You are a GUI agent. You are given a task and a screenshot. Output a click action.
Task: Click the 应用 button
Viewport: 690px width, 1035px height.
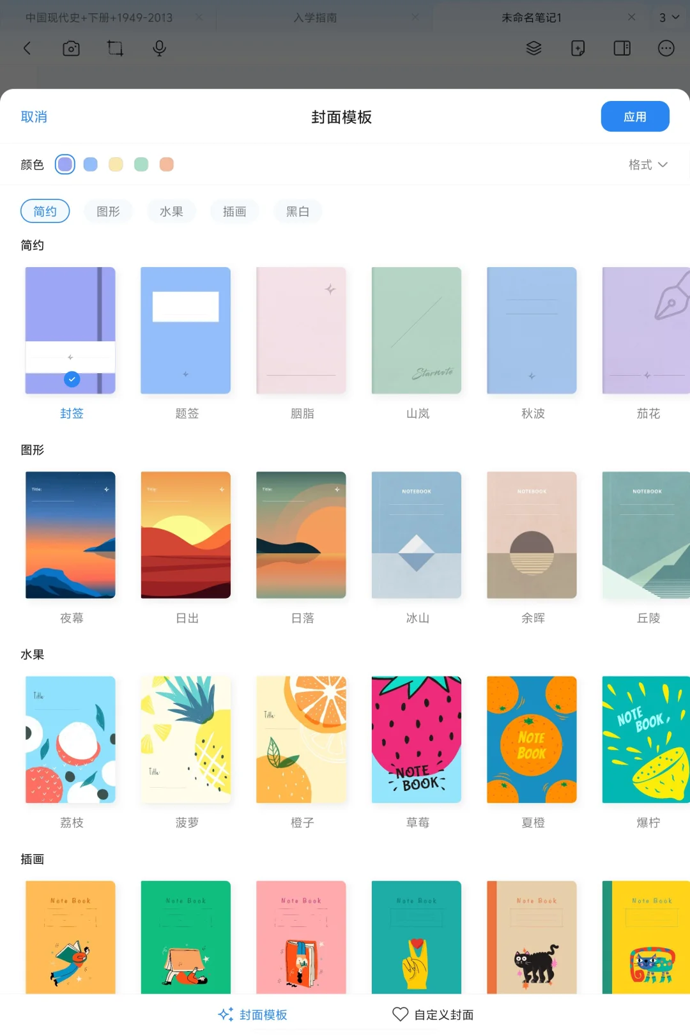(635, 116)
